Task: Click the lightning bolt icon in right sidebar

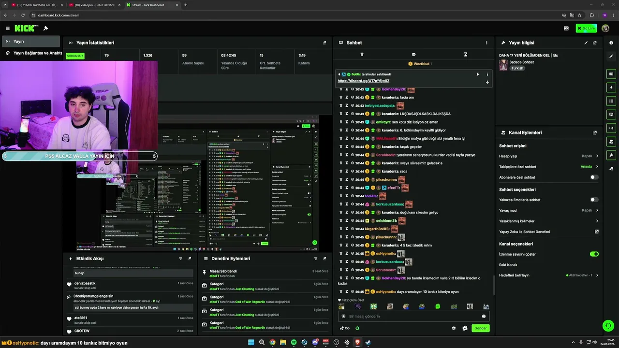Action: tap(611, 87)
